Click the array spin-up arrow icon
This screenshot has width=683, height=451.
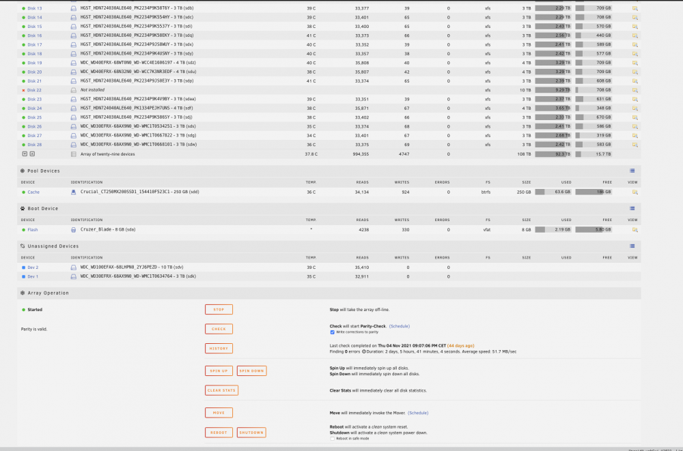(32, 154)
